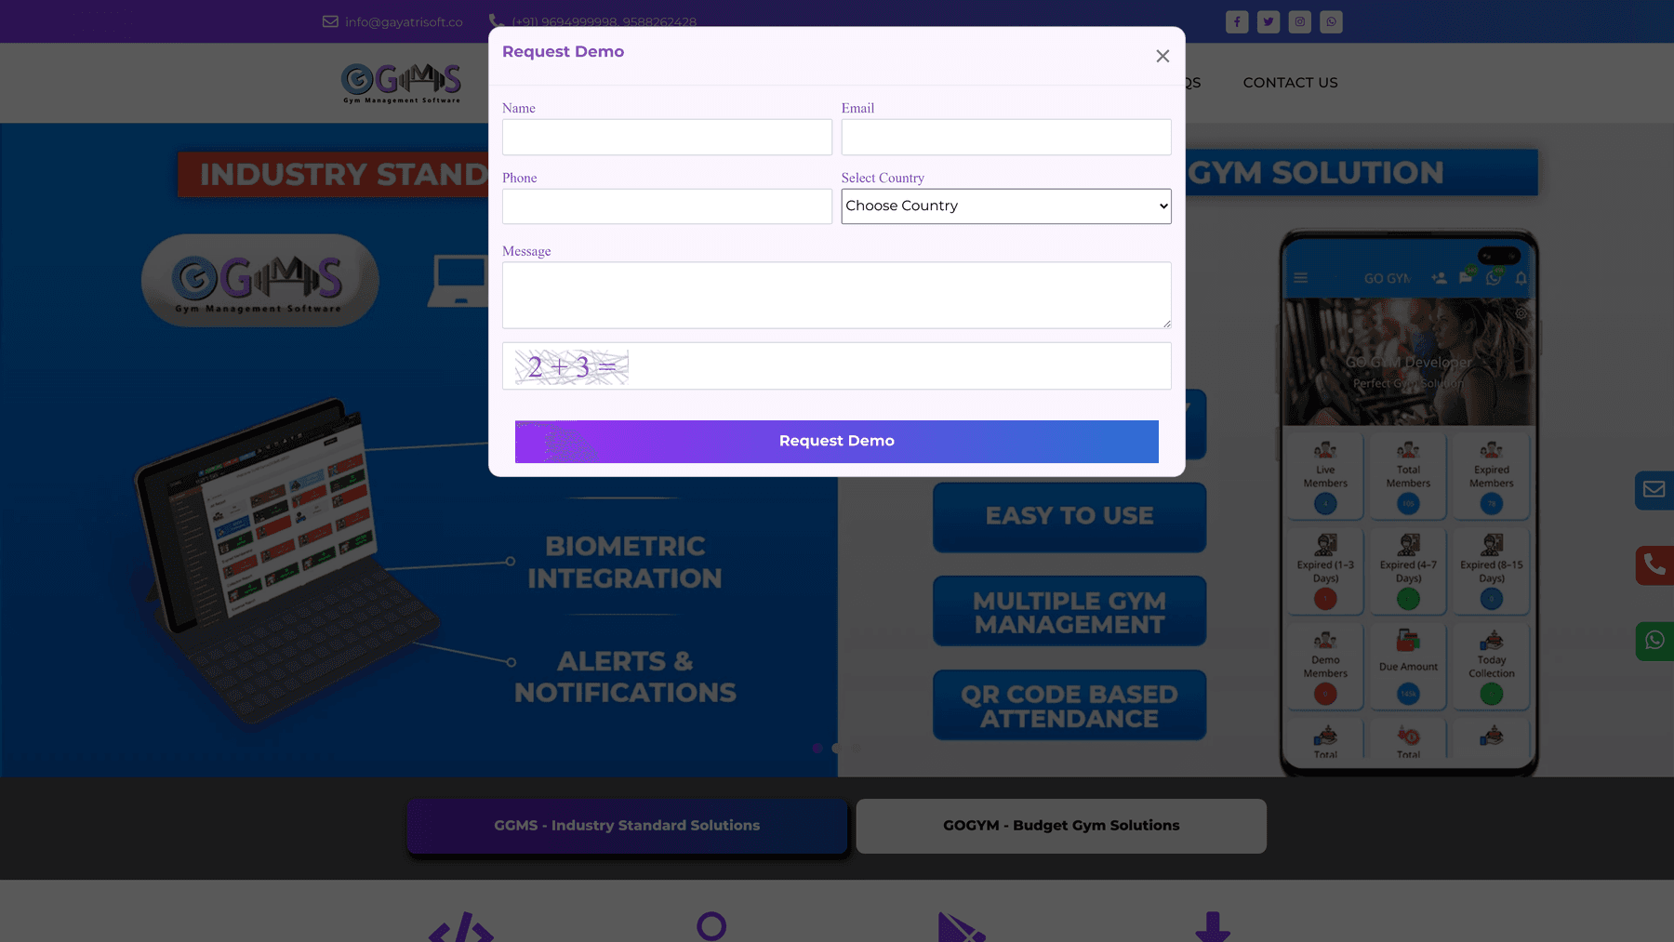Switch to GOGYM - Budget Gym Solutions tab

click(1061, 826)
